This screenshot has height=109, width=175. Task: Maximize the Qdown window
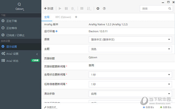[168, 2]
